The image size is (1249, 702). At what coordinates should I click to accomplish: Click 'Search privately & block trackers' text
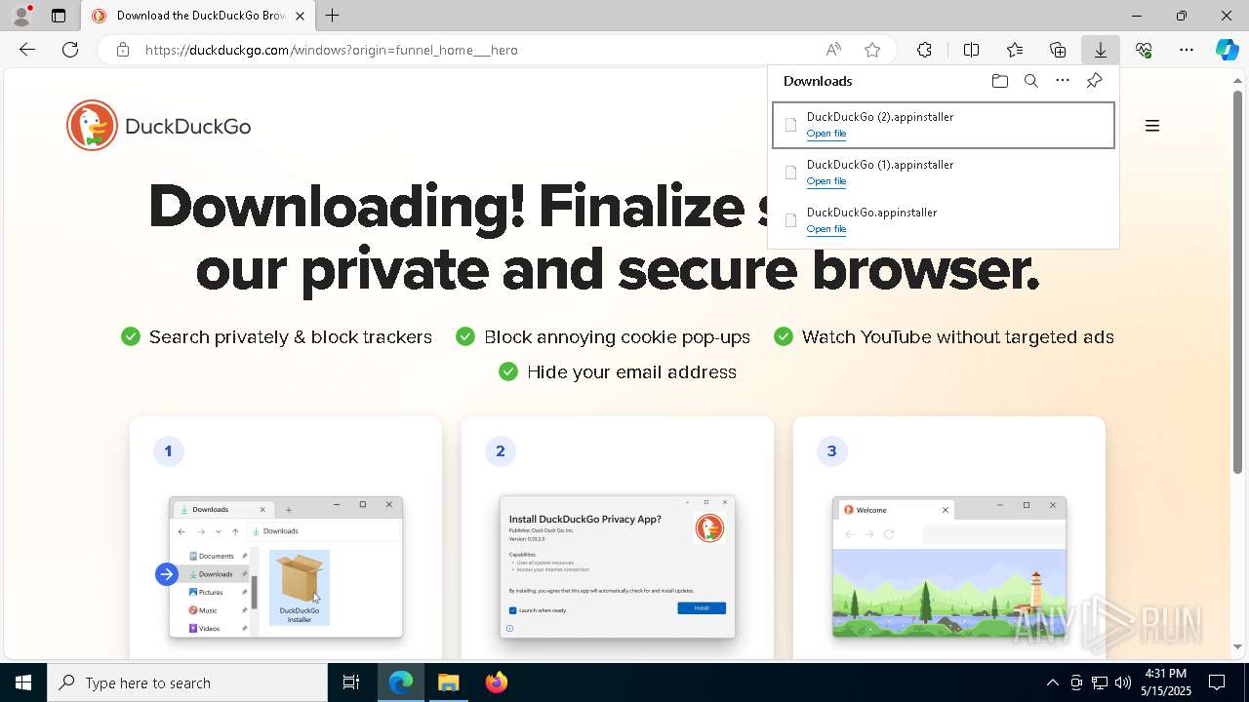tap(290, 336)
